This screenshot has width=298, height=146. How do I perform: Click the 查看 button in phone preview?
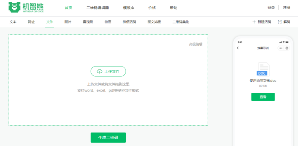(263, 97)
